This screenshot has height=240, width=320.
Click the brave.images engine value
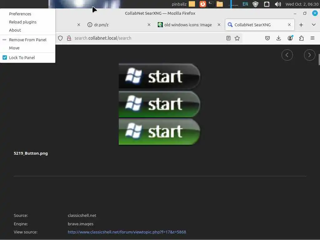click(81, 224)
